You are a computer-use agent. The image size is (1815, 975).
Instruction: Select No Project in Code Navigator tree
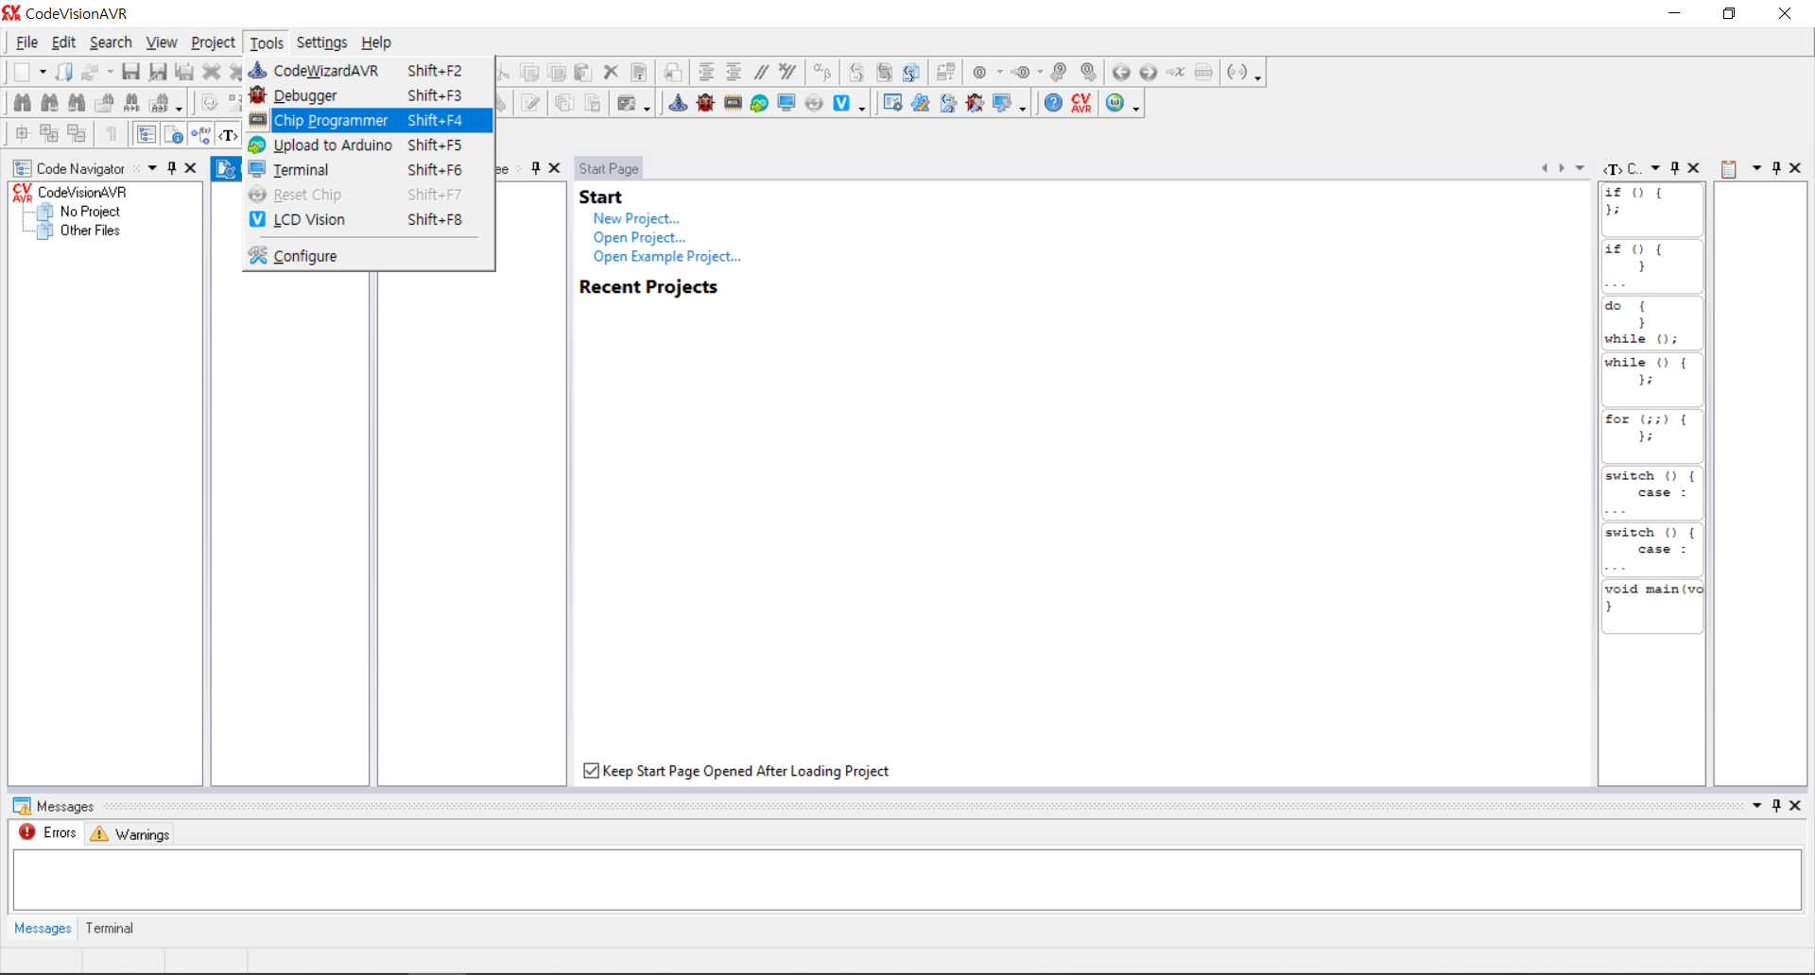pyautogui.click(x=90, y=212)
